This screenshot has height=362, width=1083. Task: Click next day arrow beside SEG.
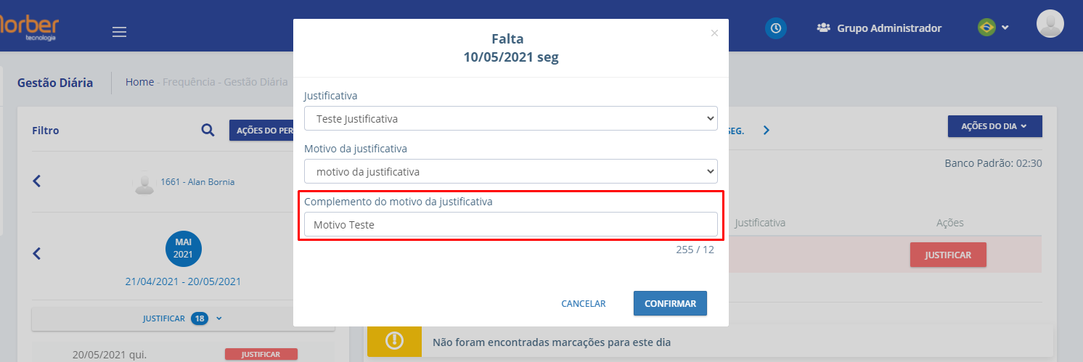click(766, 131)
